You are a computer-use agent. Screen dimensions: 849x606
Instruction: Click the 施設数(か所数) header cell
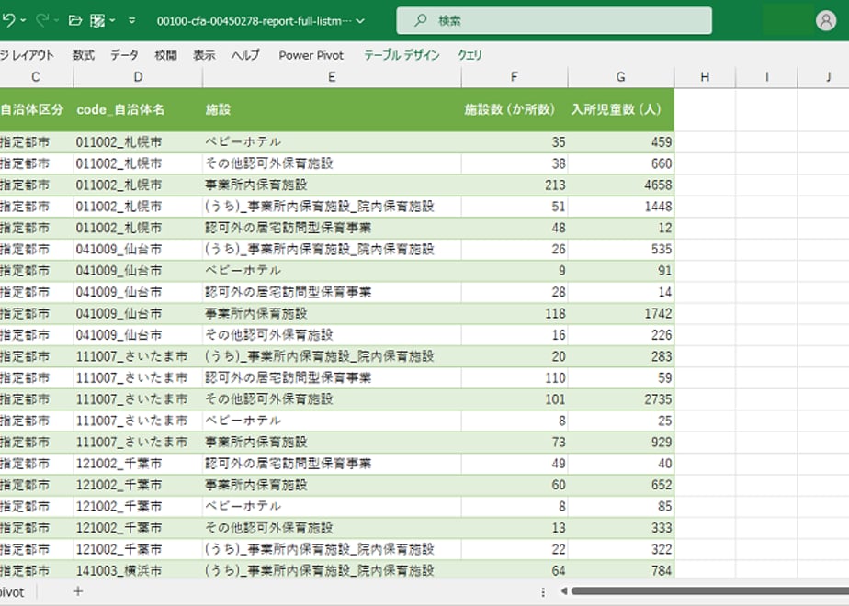pyautogui.click(x=515, y=109)
